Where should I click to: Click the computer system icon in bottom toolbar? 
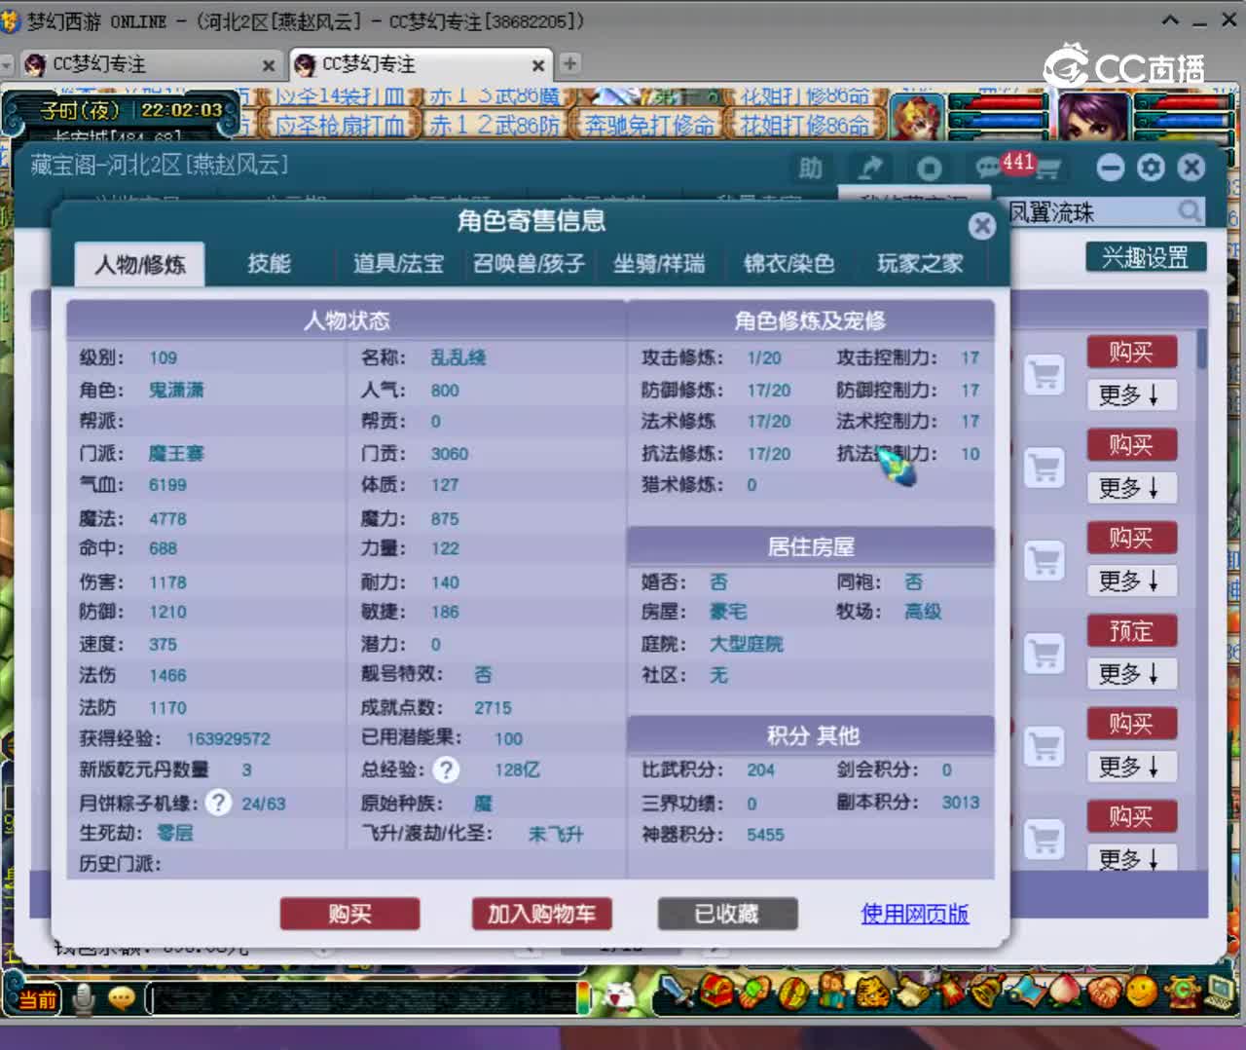click(x=1221, y=992)
